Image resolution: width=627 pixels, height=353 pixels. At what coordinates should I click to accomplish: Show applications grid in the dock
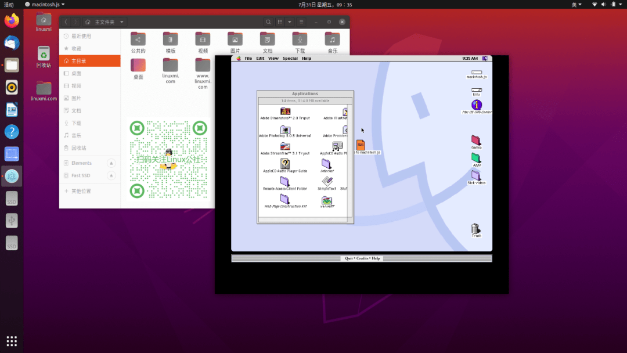[x=12, y=341]
